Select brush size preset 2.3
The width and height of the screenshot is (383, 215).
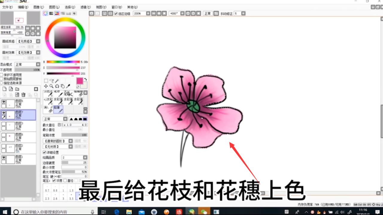click(x=47, y=196)
